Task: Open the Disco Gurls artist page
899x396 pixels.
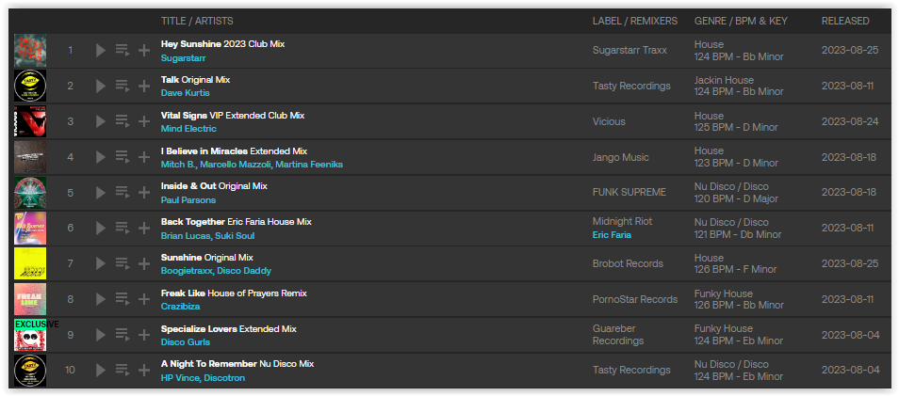Action: pos(186,342)
